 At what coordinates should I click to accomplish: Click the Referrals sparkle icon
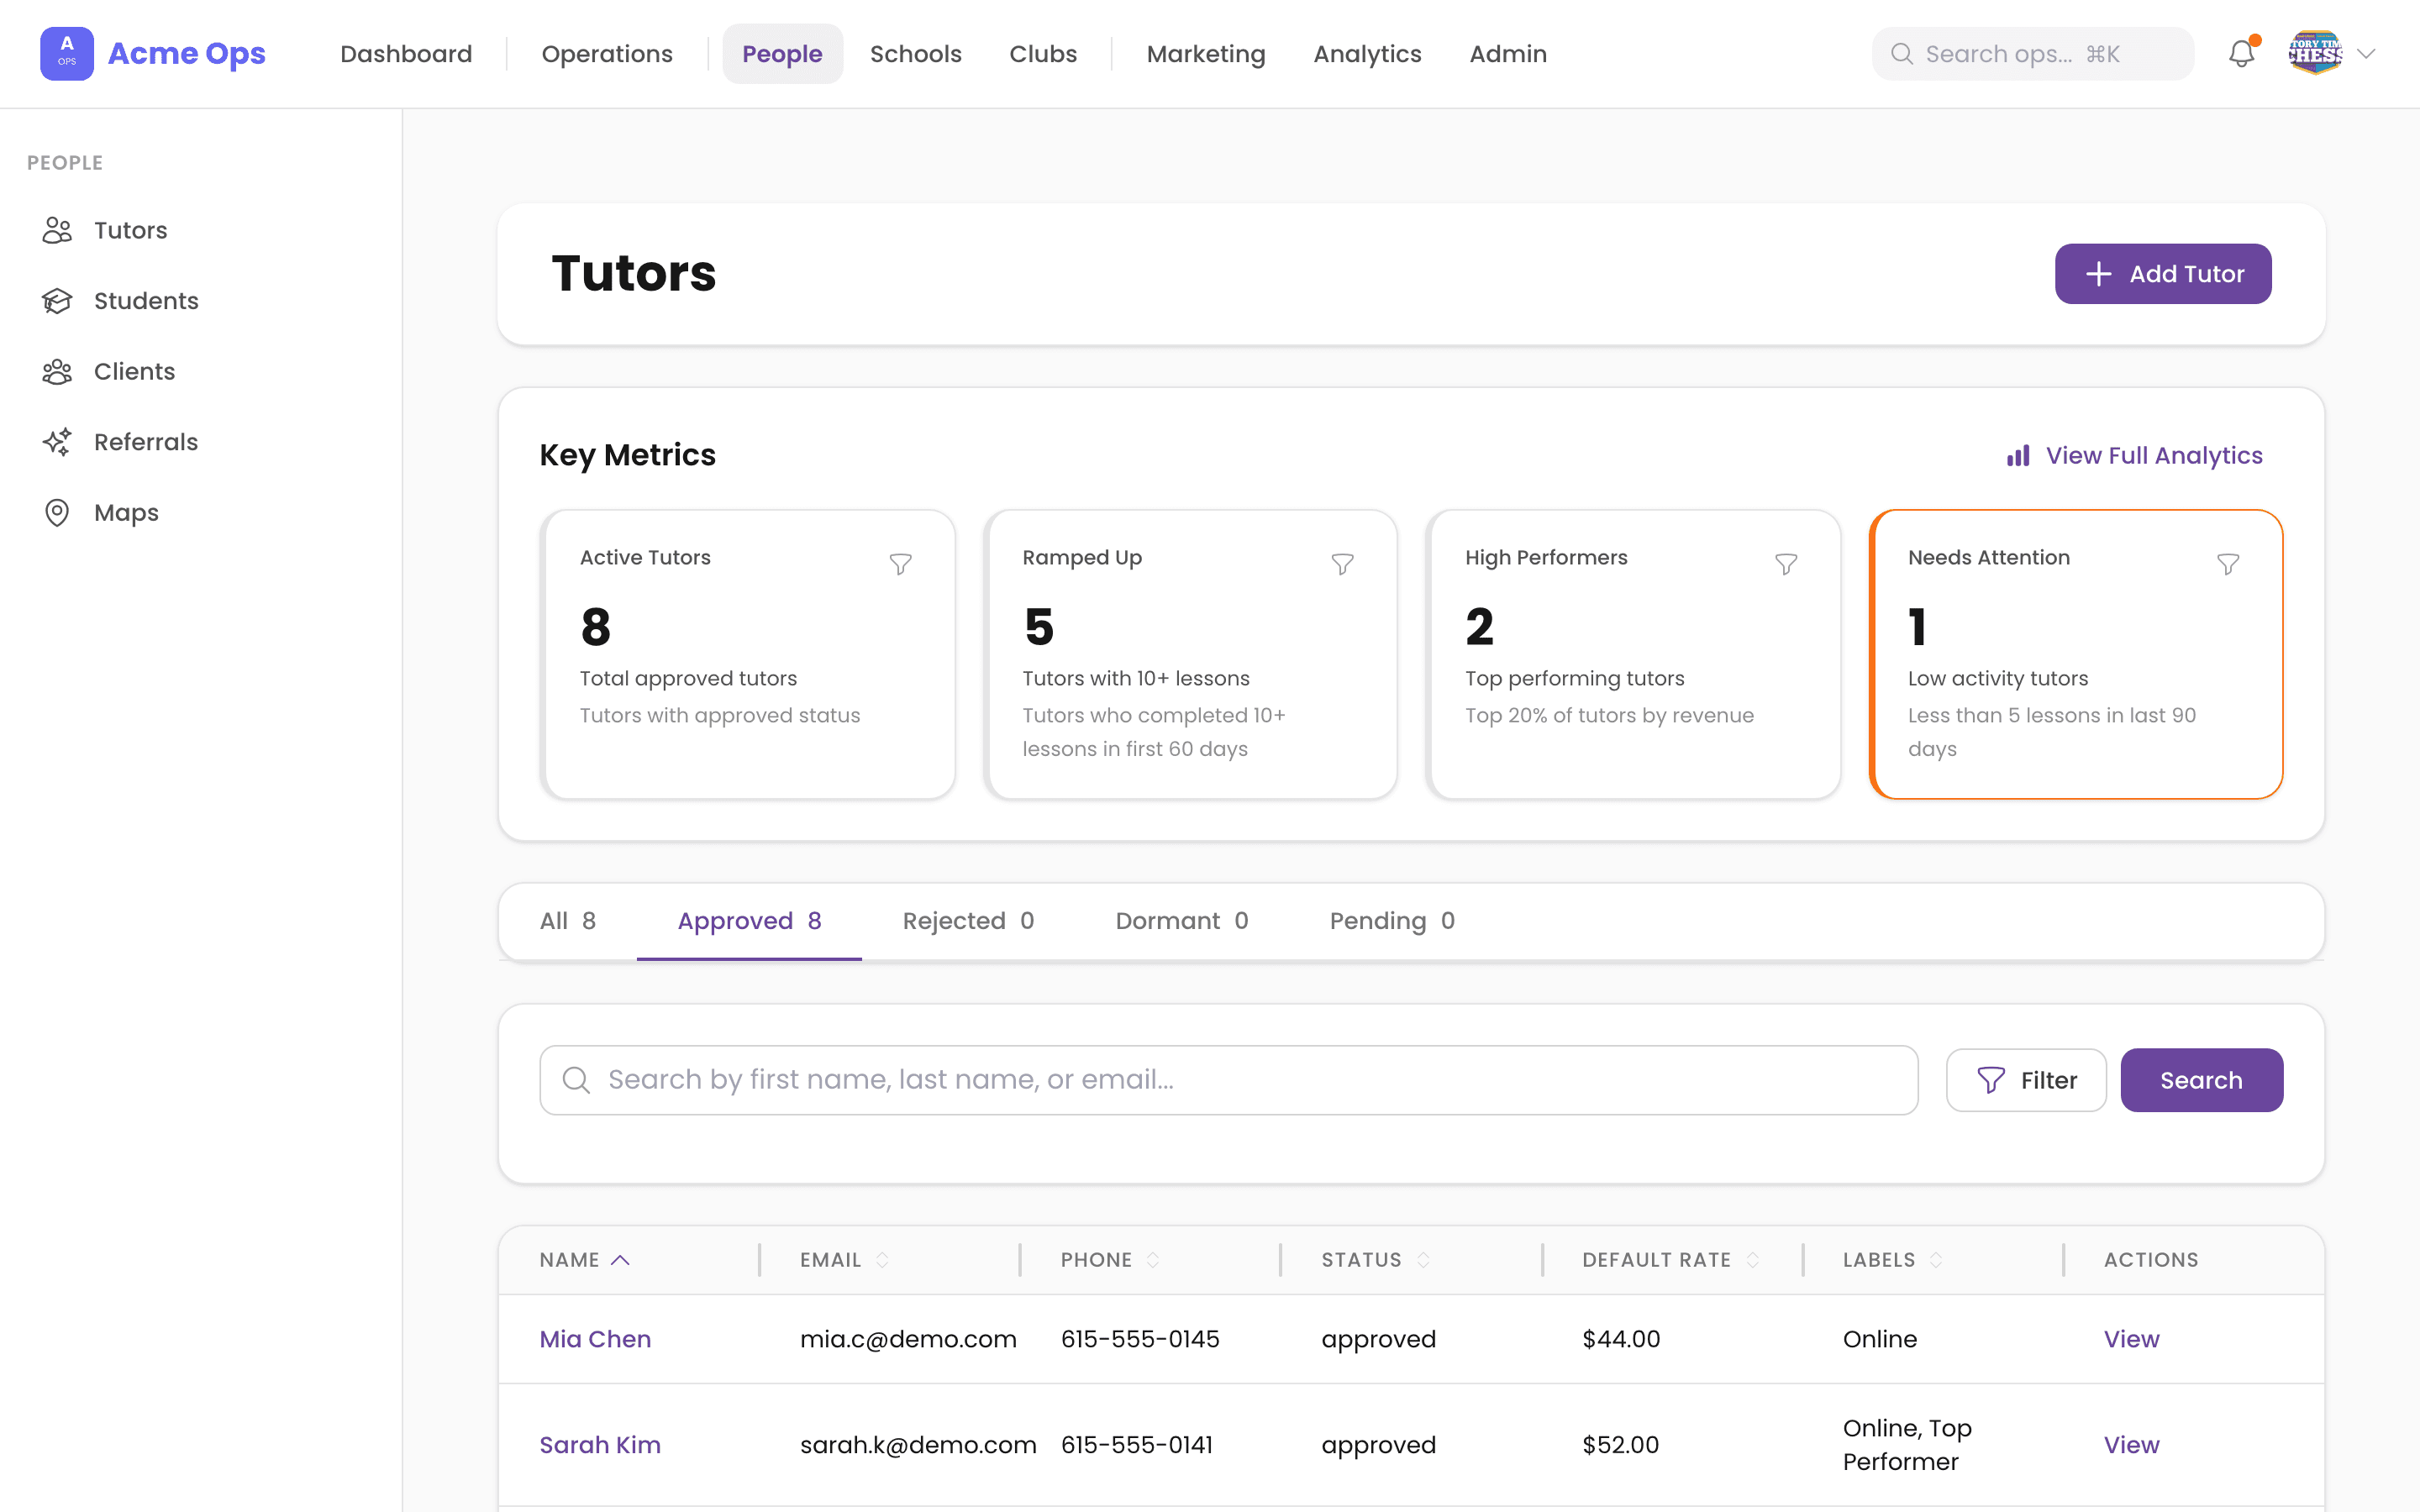(x=57, y=442)
